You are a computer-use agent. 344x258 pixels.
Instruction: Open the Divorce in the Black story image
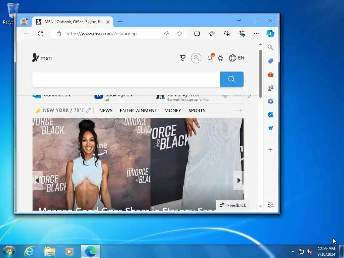pyautogui.click(x=138, y=164)
